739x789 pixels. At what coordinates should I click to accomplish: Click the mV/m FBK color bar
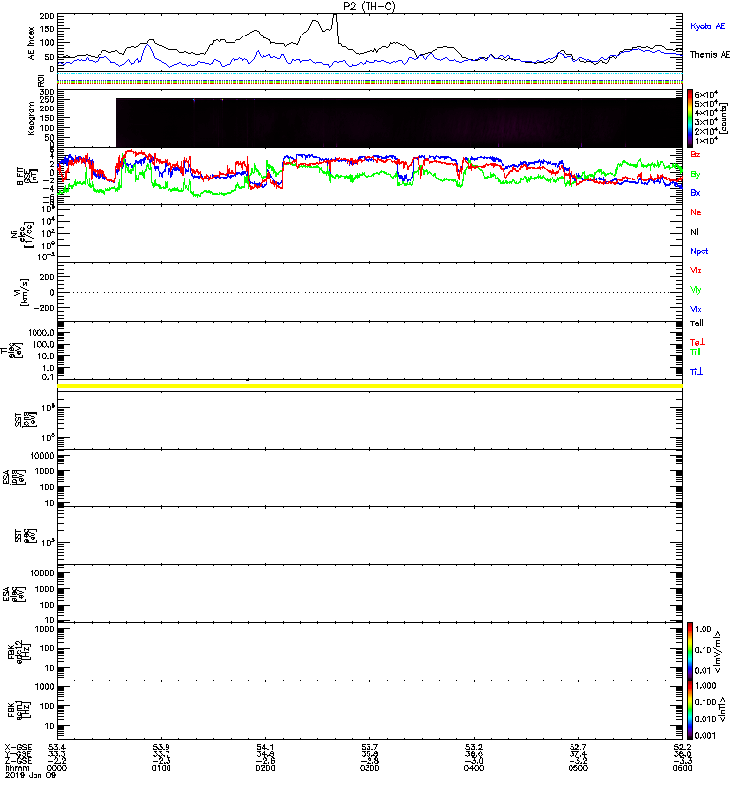pos(690,652)
